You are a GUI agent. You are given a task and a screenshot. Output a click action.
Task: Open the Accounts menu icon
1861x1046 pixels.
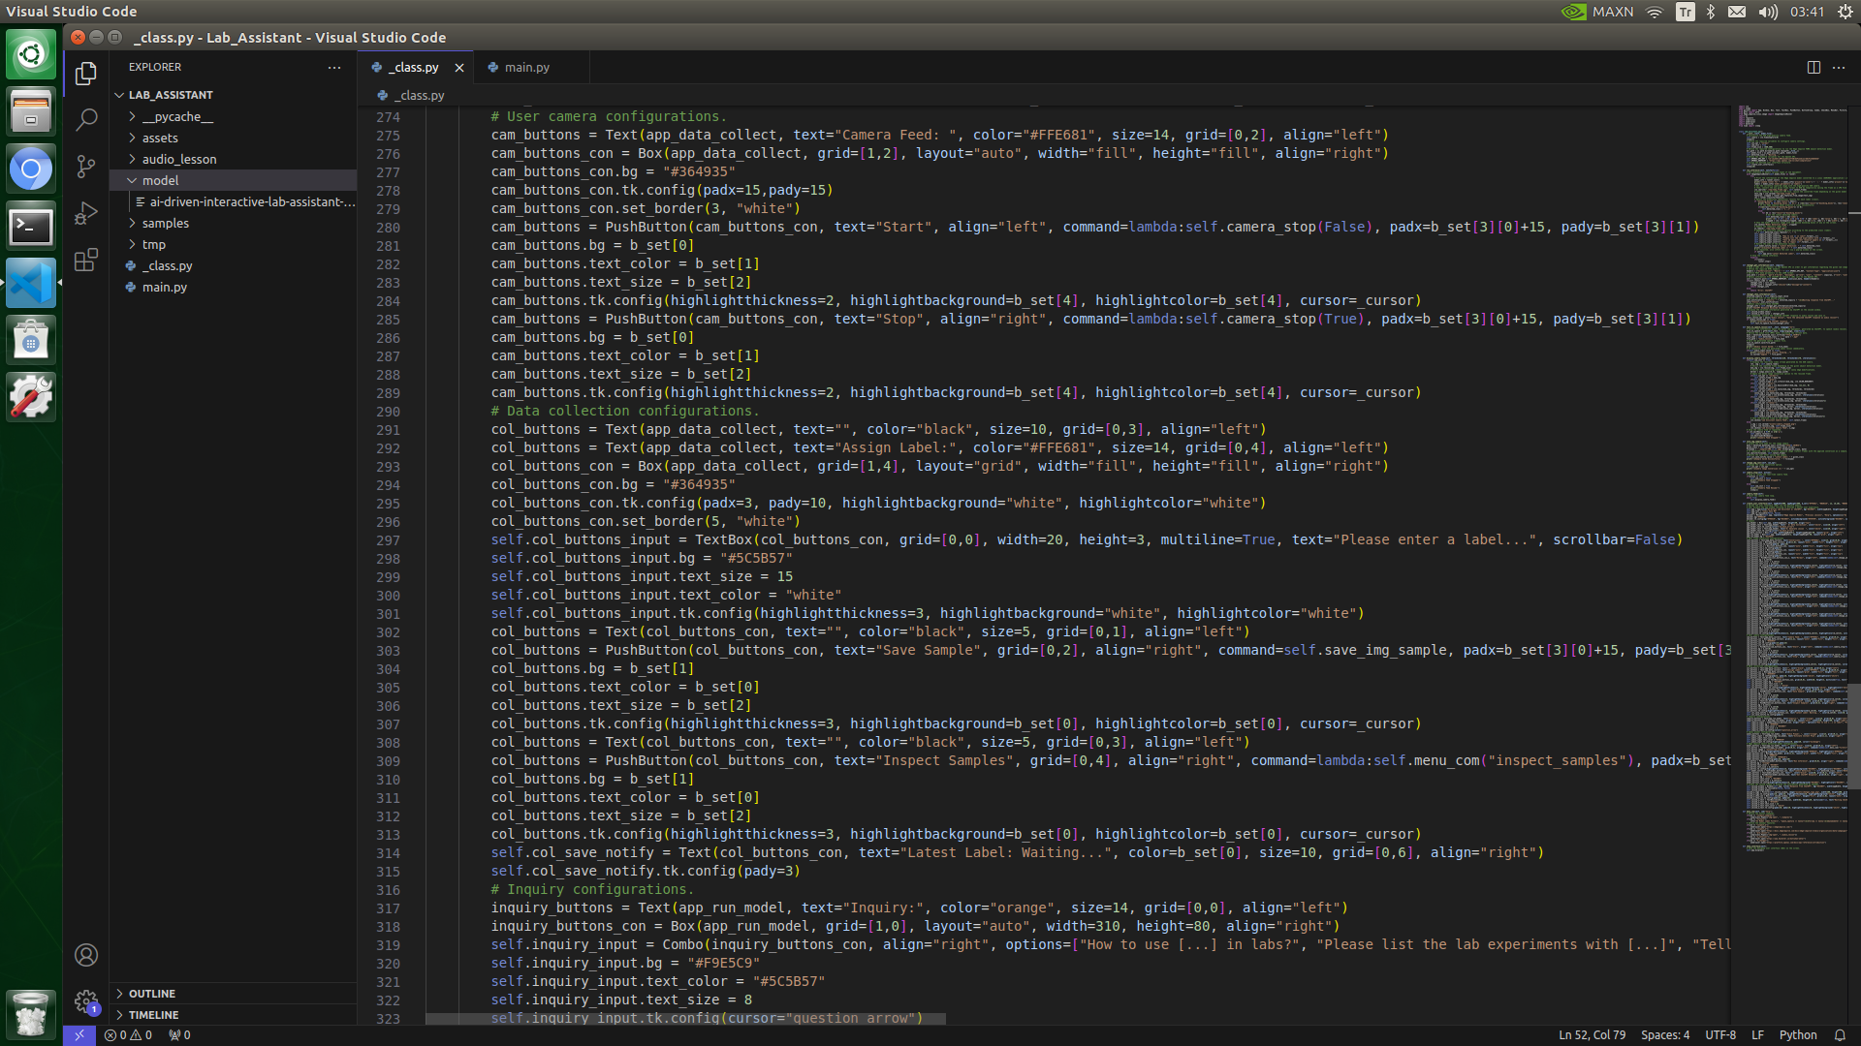point(86,955)
